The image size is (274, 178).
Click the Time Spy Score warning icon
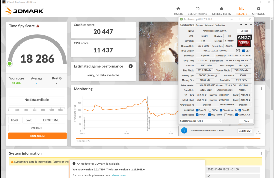click(x=38, y=26)
